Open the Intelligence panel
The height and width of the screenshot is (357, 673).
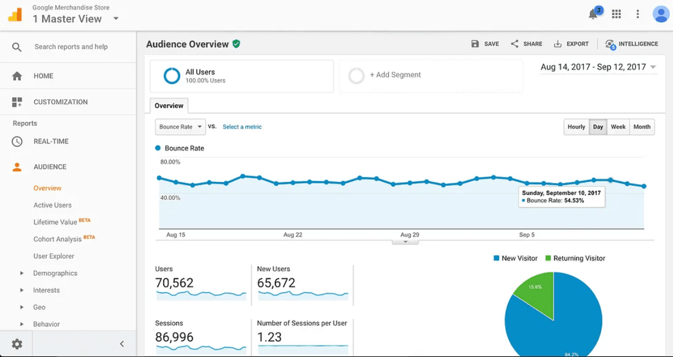(x=633, y=44)
